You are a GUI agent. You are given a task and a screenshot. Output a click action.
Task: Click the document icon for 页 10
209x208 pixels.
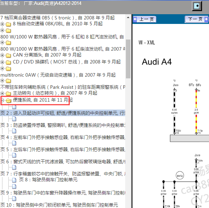[x=14, y=199]
